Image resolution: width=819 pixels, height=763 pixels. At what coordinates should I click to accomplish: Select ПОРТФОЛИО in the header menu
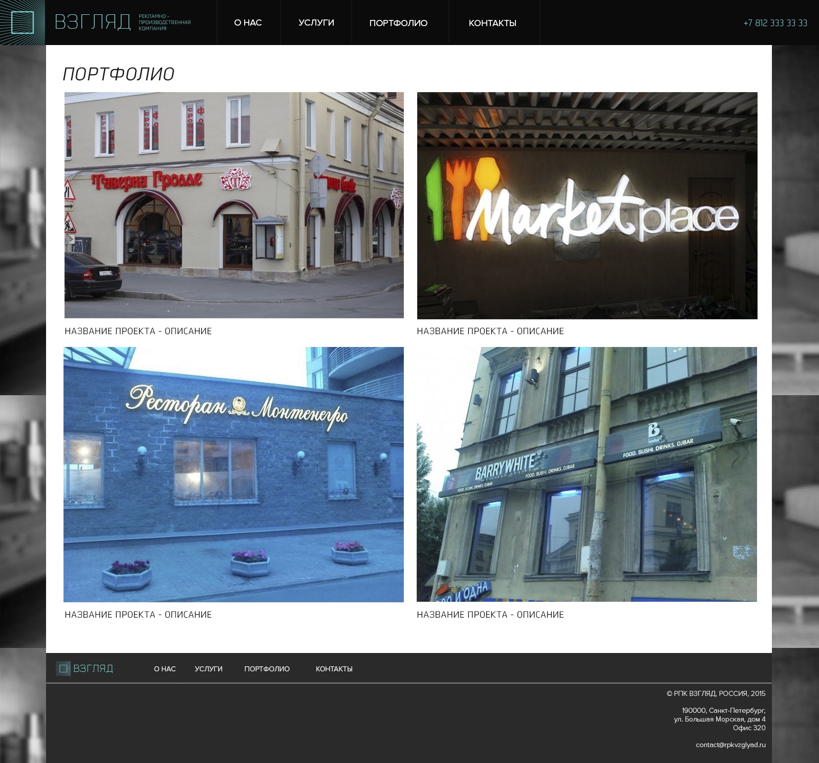pos(398,23)
